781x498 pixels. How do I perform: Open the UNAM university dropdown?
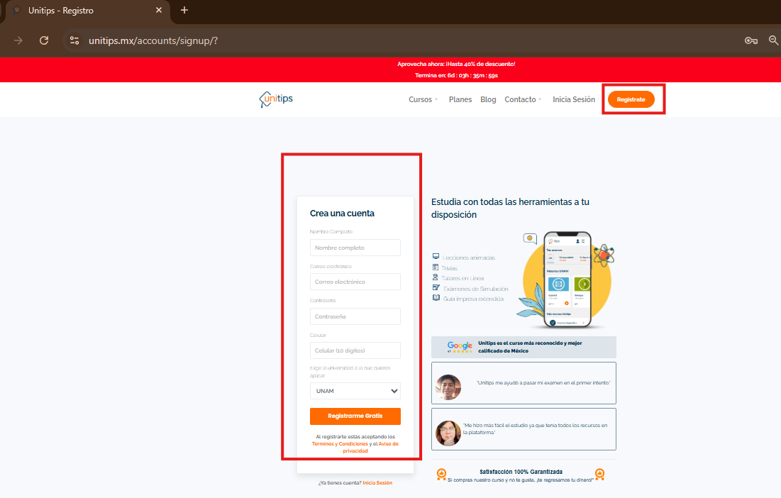pos(355,391)
